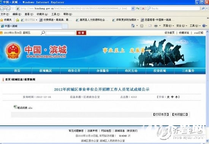
Task: Click the 【打印本页】 link
Action: 161,115
